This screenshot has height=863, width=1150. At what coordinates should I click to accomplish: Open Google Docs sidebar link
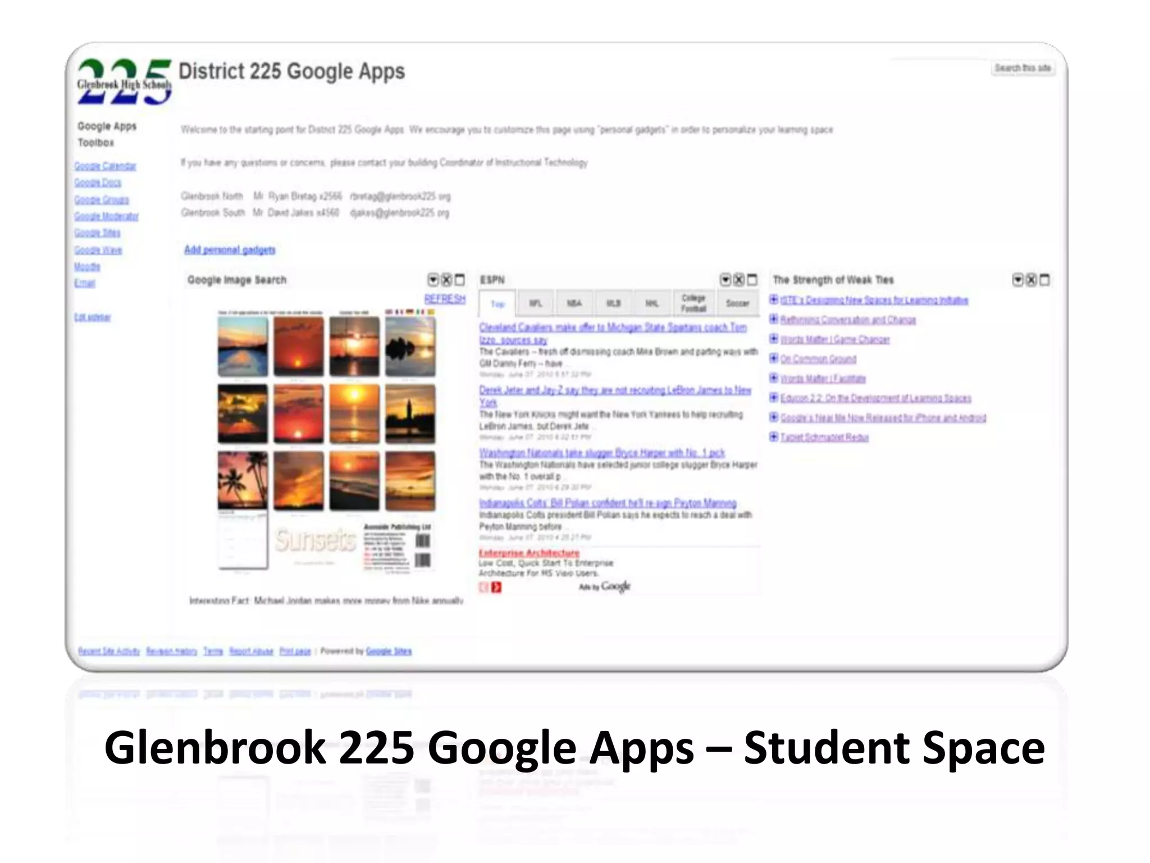click(98, 183)
